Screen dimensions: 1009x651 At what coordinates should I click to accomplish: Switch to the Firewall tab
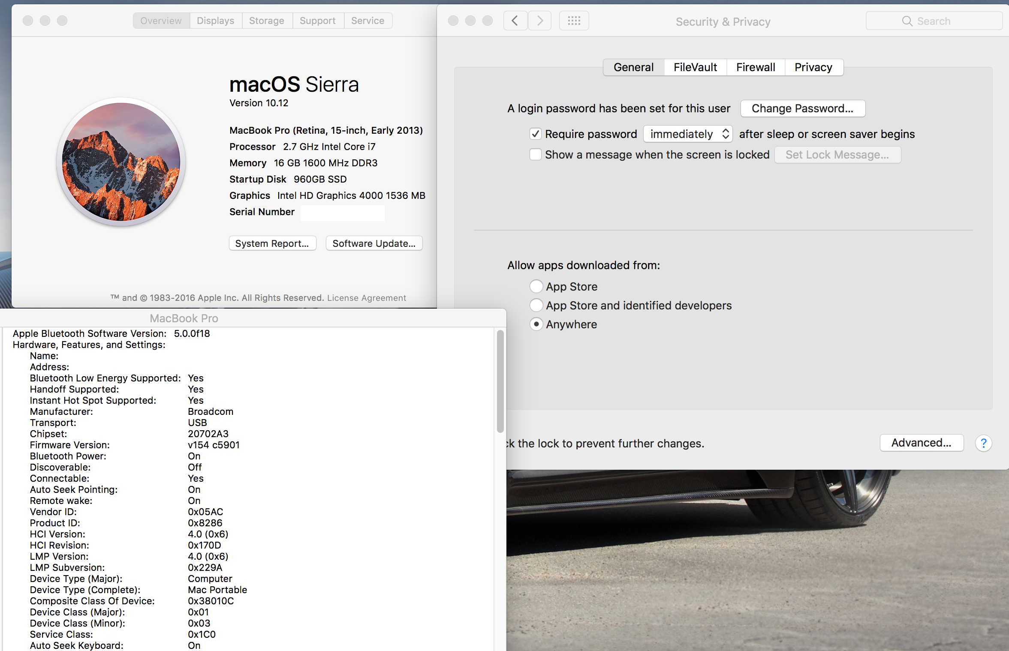(x=756, y=67)
